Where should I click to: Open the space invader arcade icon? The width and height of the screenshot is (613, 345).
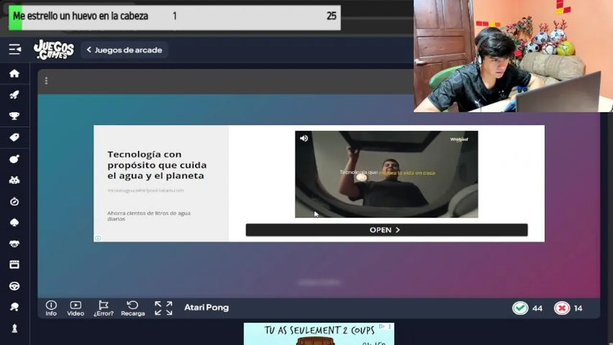coord(14,180)
